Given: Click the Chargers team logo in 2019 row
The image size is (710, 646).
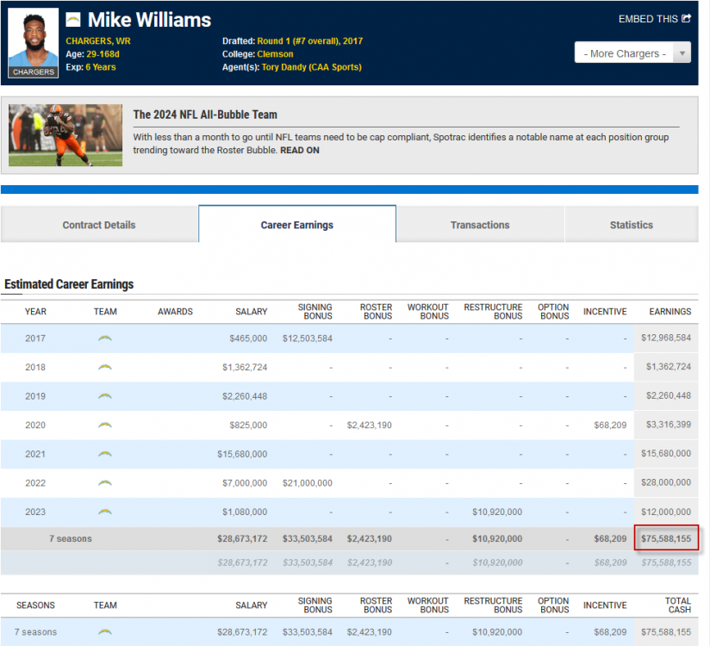Looking at the screenshot, I should point(105,396).
